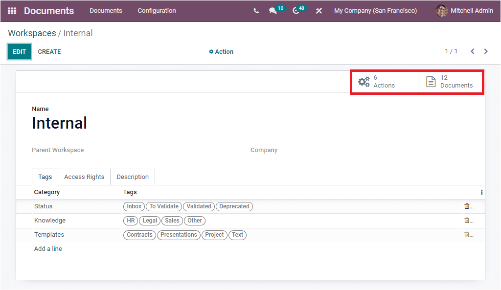Screen dimensions: 501x290
Task: Click the EDIT button
Action: pos(19,51)
